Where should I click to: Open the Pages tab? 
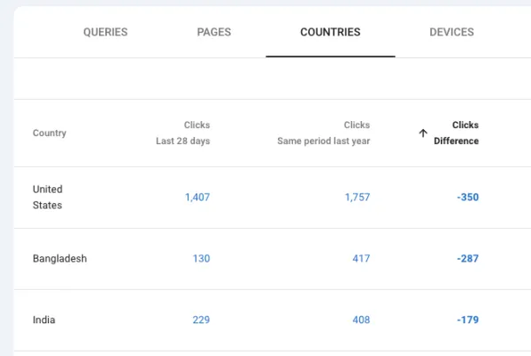(214, 32)
